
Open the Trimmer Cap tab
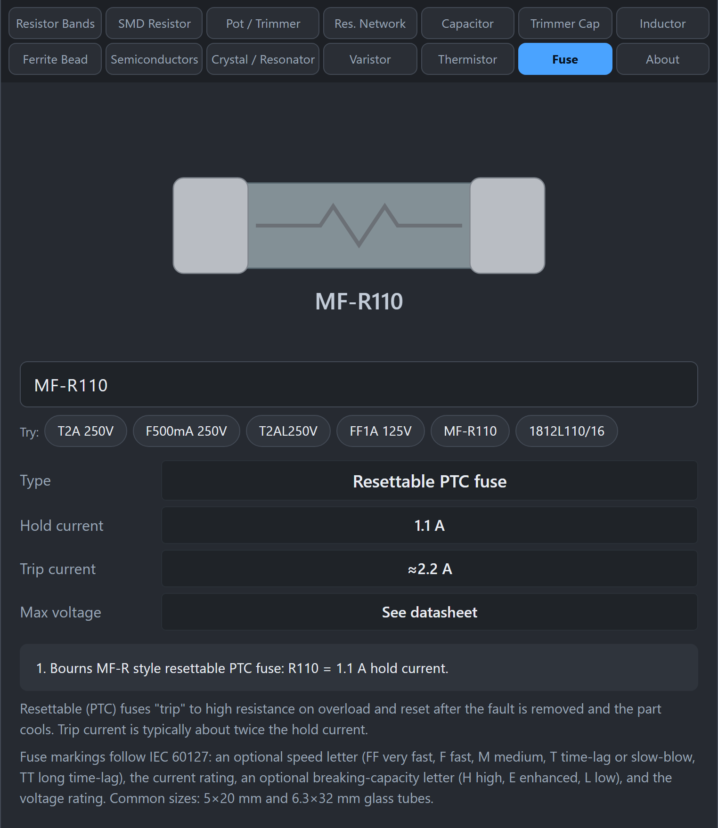click(565, 23)
